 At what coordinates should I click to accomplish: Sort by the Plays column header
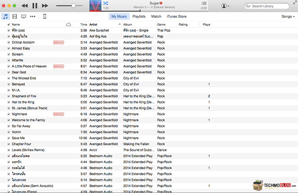coord(207,24)
